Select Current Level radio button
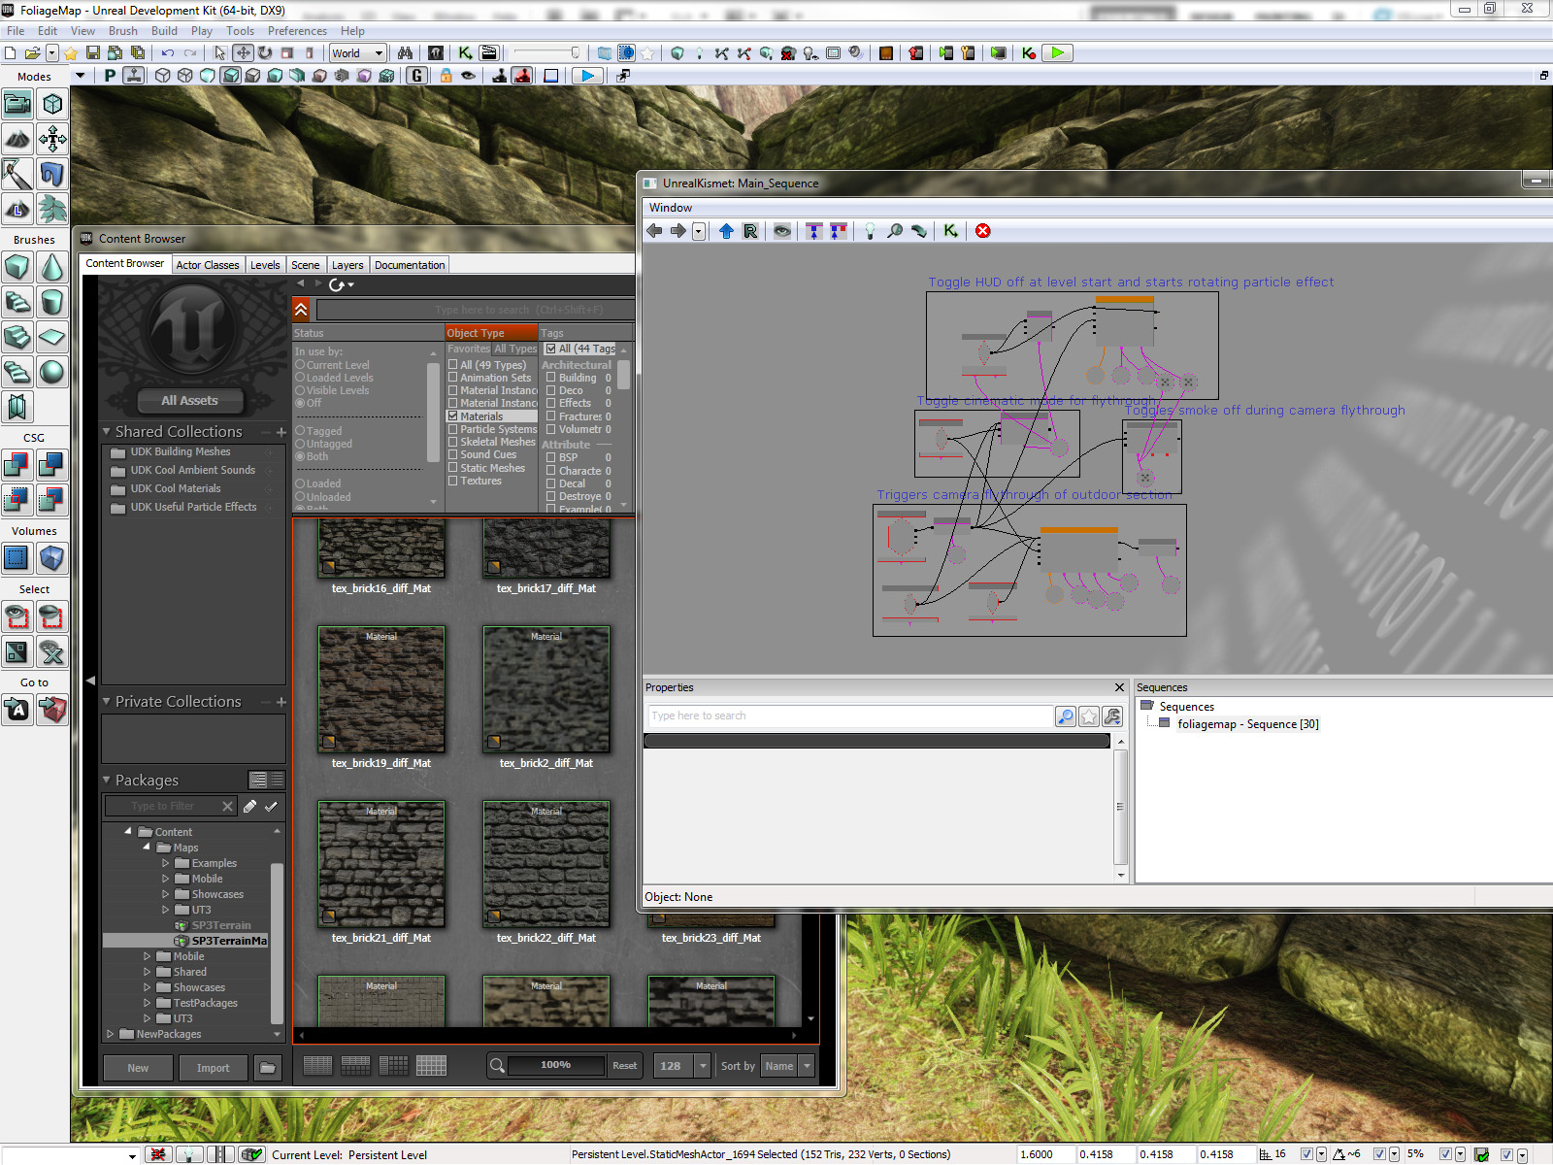1553x1165 pixels. click(300, 365)
